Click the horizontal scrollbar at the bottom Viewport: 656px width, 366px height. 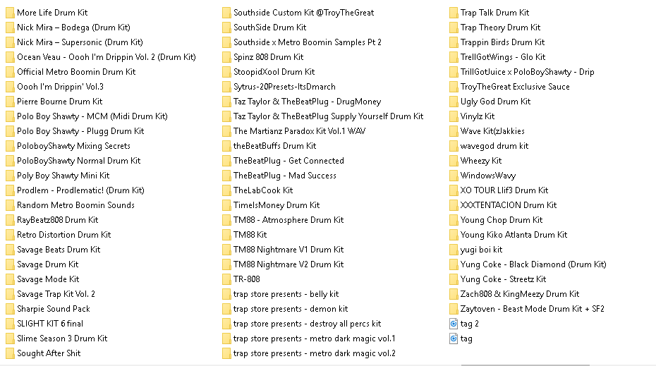pos(525,365)
